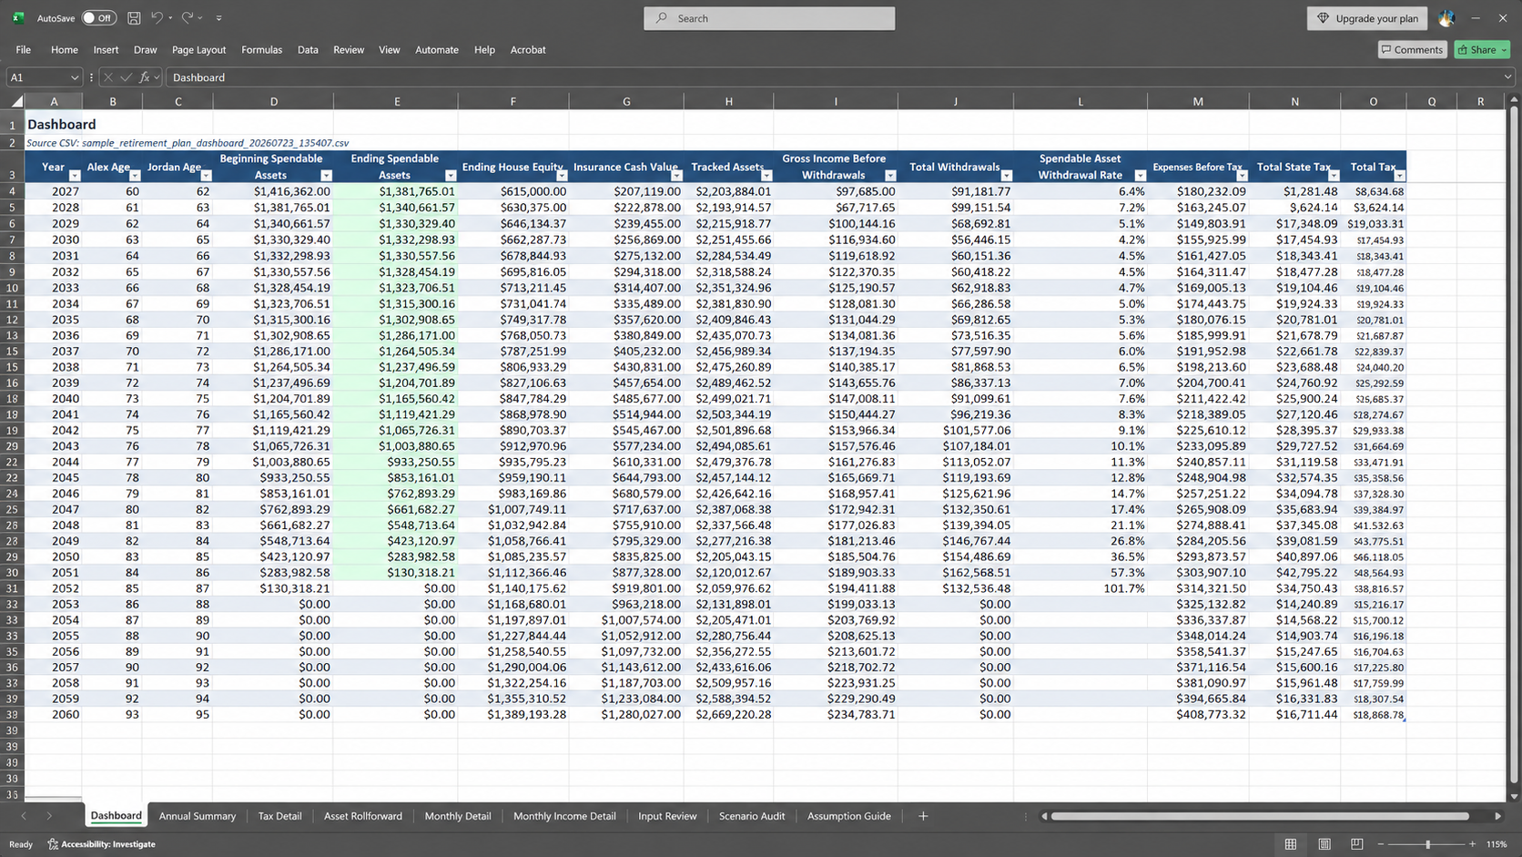Open the Home ribbon tab
This screenshot has height=857, width=1522.
click(x=64, y=49)
